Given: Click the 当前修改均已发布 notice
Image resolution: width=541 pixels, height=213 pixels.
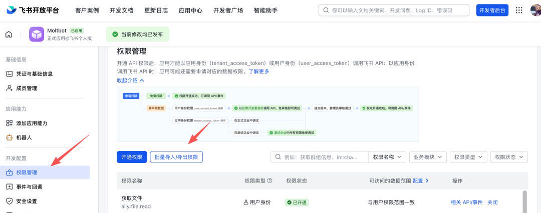Looking at the screenshot, I should pos(138,34).
